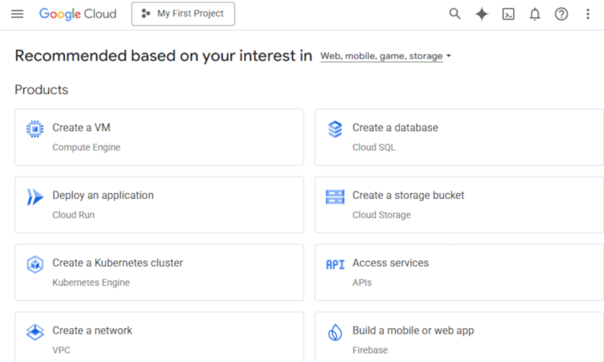Image resolution: width=604 pixels, height=362 pixels.
Task: Open Create a storage bucket title
Action: click(408, 195)
